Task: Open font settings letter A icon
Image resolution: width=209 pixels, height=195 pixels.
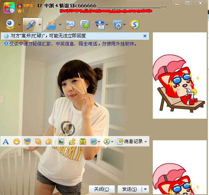Action: 6,141
